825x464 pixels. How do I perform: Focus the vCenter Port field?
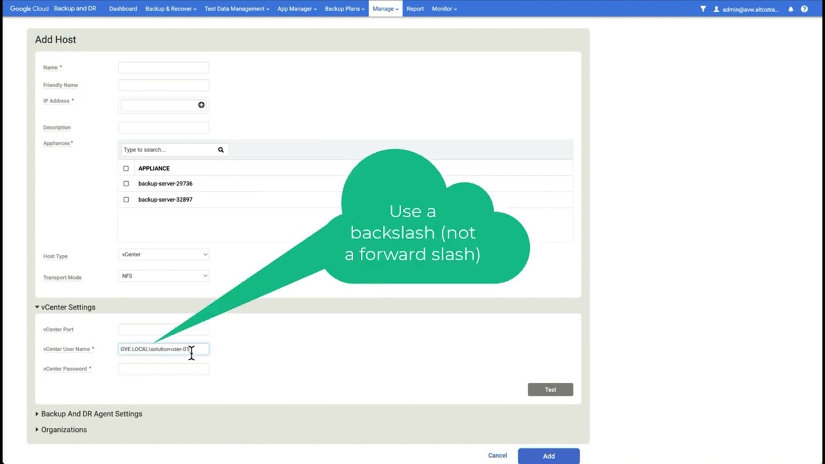click(164, 329)
